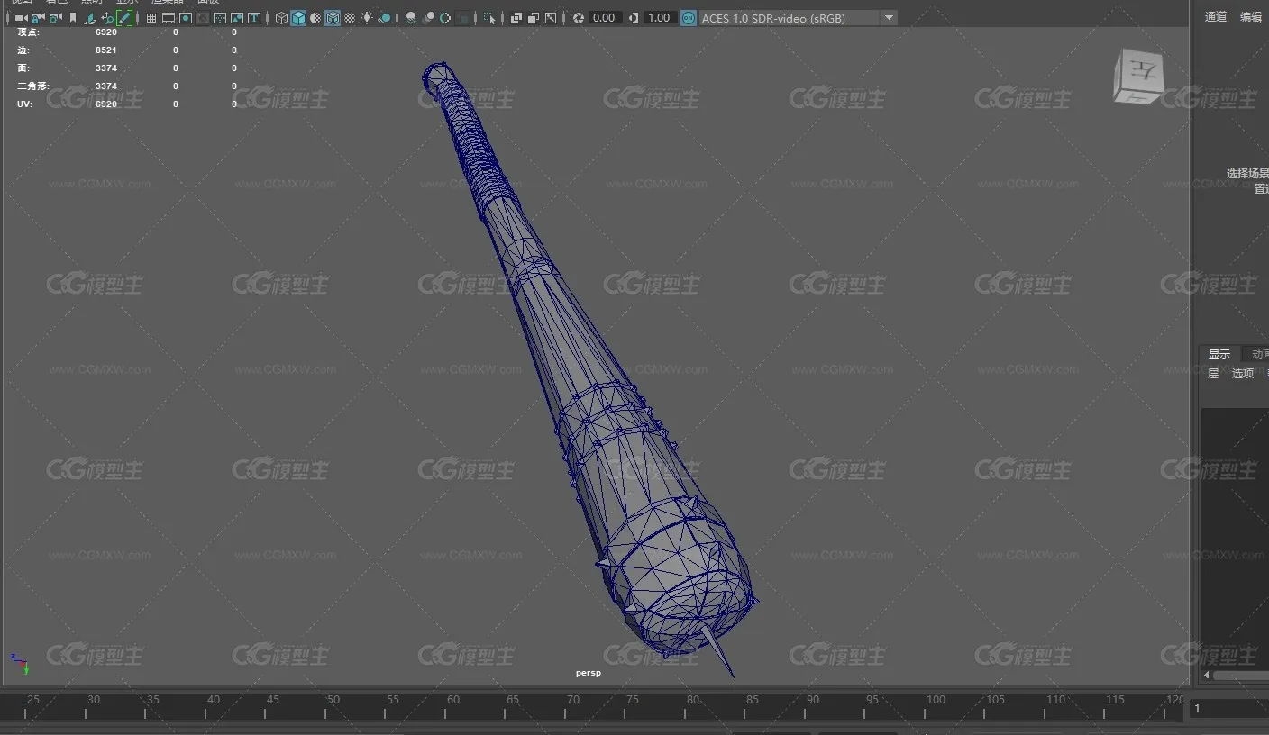The image size is (1269, 735).
Task: Open the 选项 menu in Layer Editor
Action: [x=1243, y=373]
